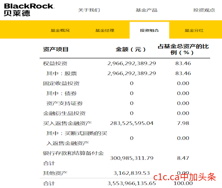Click the amount 283,525,595.04

pos(131,123)
